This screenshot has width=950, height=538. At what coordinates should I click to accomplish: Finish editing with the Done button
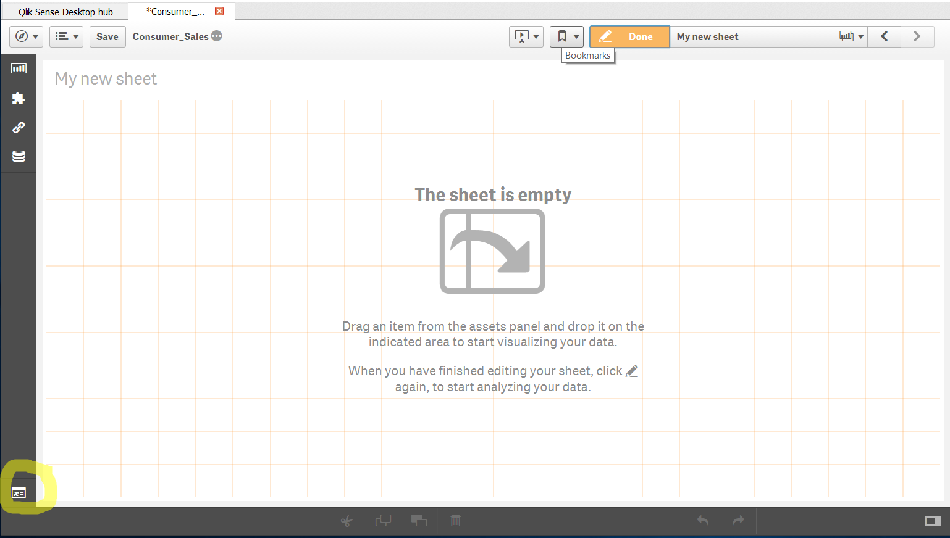tap(629, 36)
